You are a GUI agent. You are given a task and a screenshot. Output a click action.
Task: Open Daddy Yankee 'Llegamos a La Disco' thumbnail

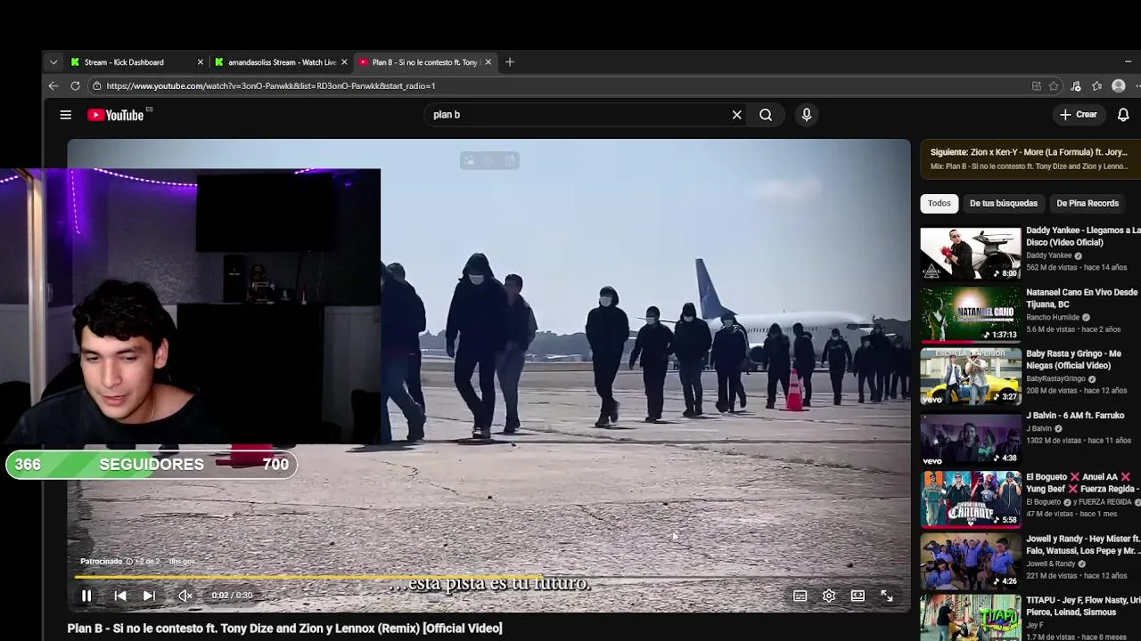point(971,254)
